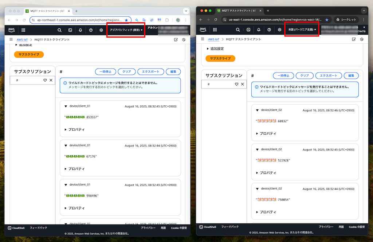Collapse the client_01 message from 08:32:45
This screenshot has width=373, height=242.
[66, 106]
